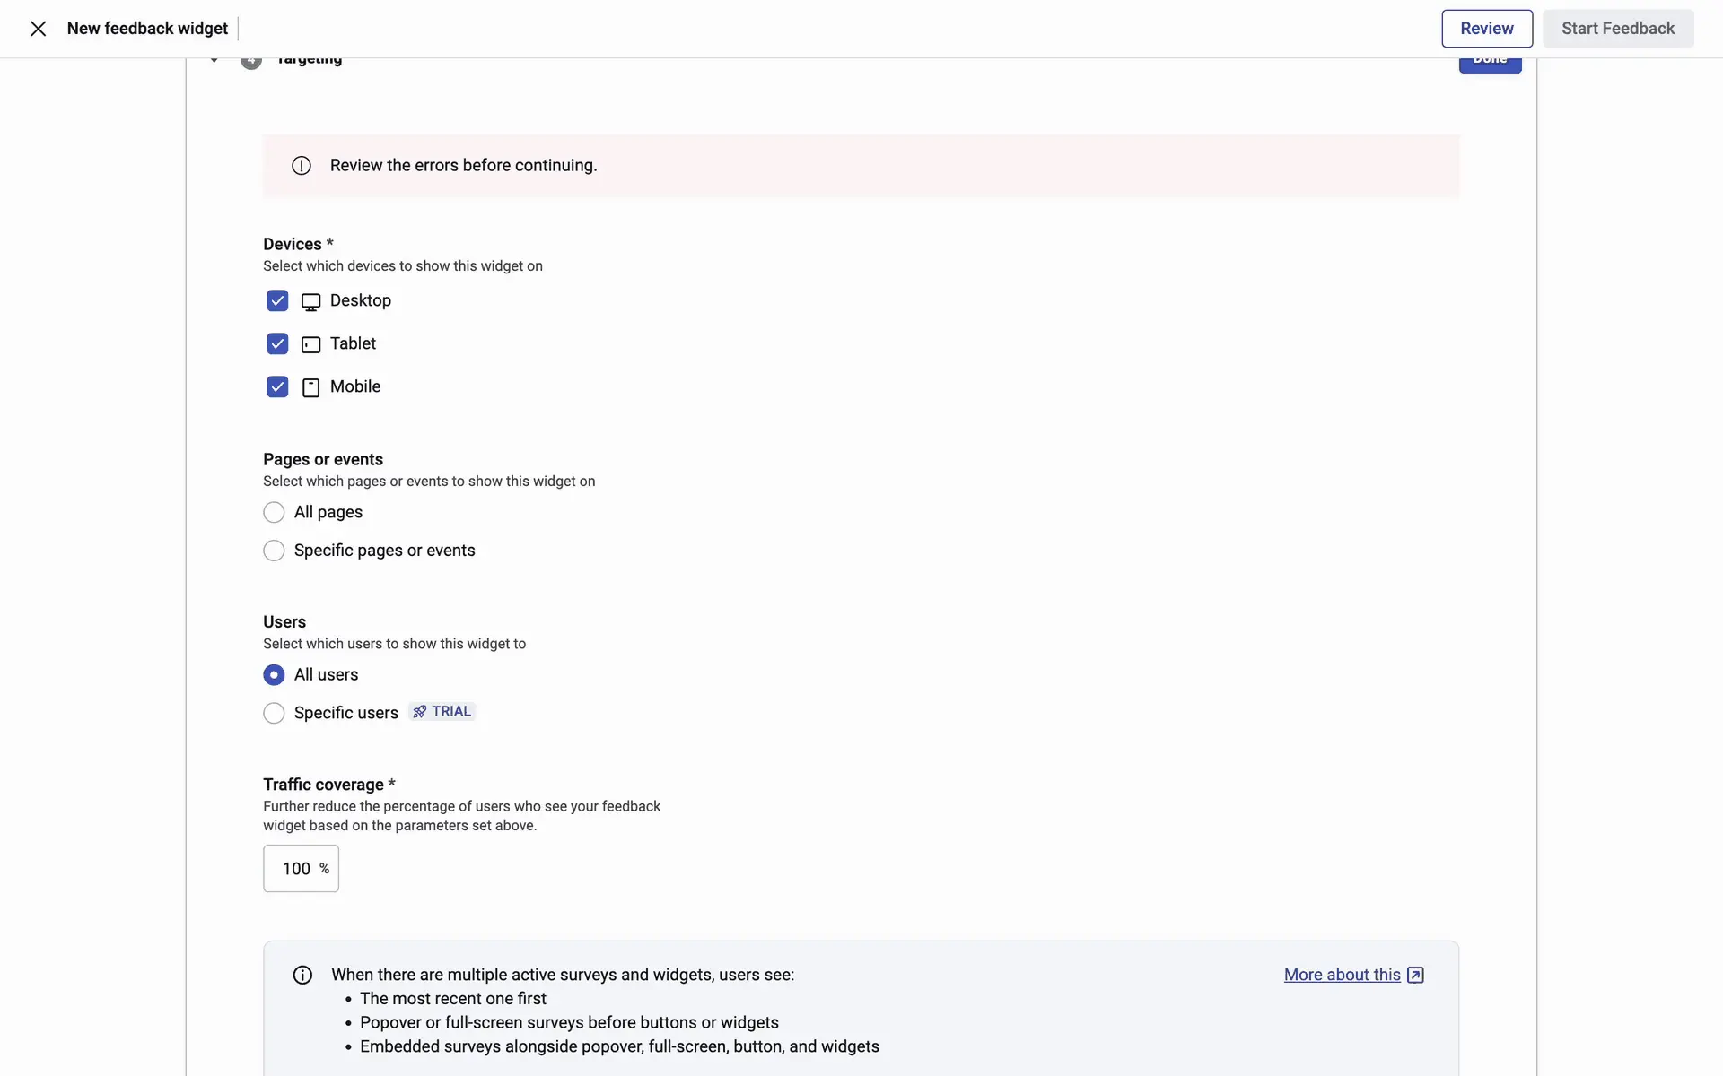The image size is (1723, 1076).
Task: Click the Desktop monitor icon
Action: 310,302
